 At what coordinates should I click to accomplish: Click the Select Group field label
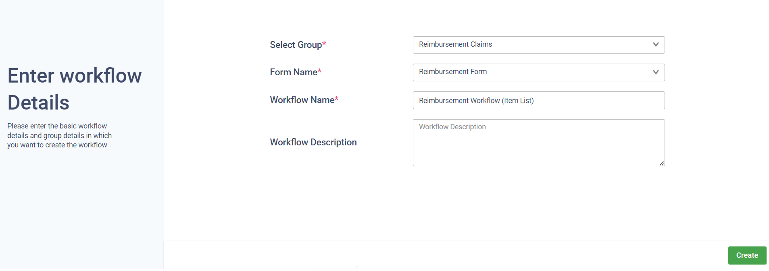pos(296,45)
